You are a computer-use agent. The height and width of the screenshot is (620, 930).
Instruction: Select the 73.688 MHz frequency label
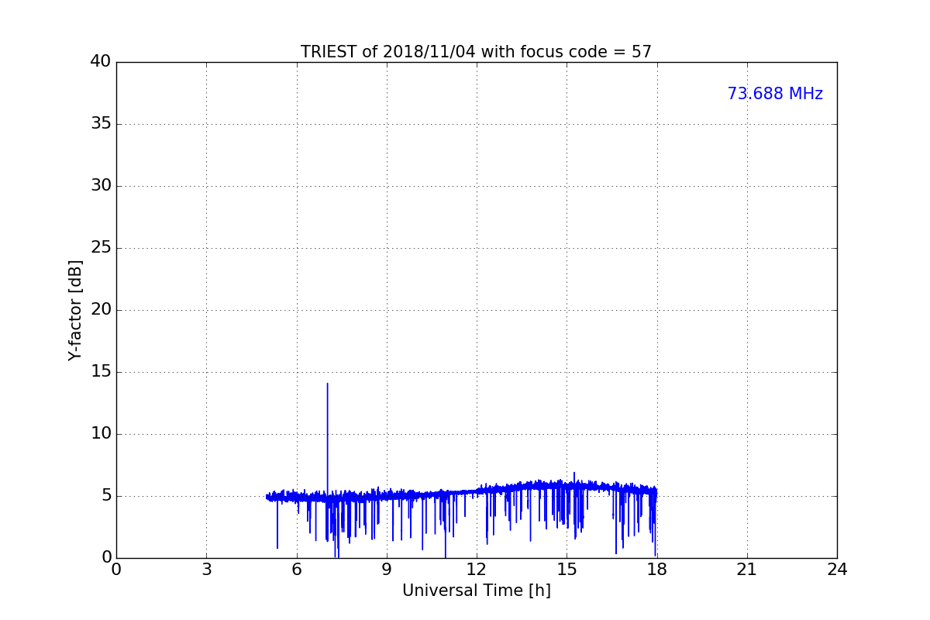(775, 94)
